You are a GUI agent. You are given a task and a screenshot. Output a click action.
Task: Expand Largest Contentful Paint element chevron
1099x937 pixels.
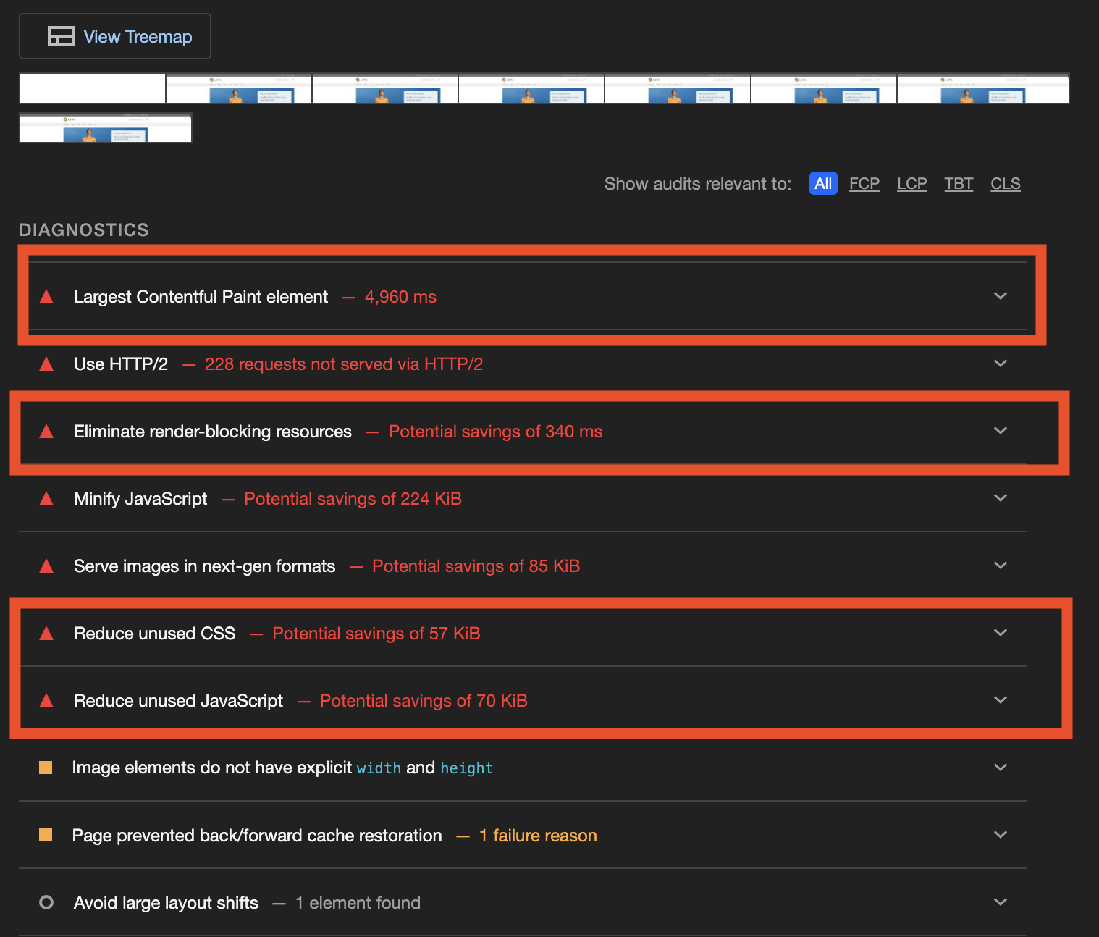[x=1001, y=296]
